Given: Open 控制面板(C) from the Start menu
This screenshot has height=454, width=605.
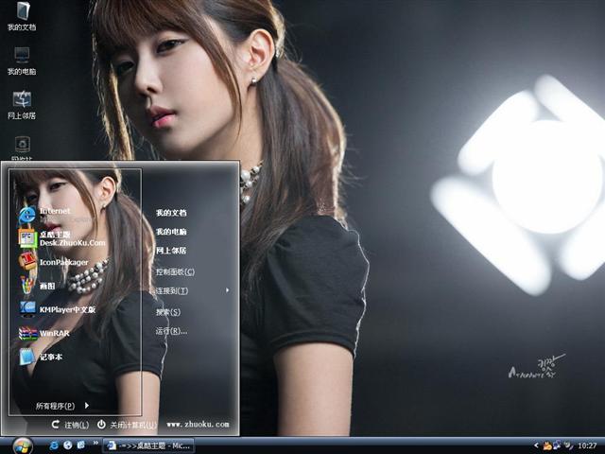Looking at the screenshot, I should point(175,271).
